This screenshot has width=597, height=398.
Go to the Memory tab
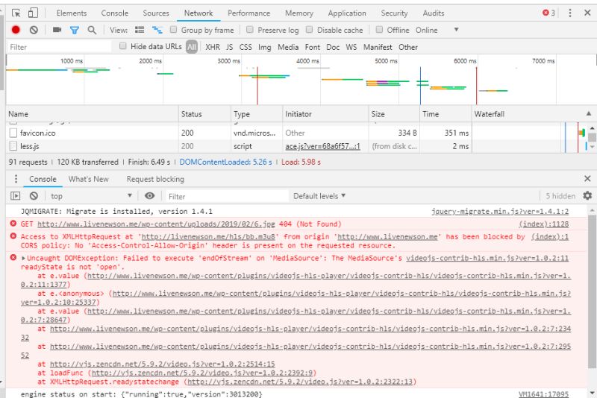299,13
